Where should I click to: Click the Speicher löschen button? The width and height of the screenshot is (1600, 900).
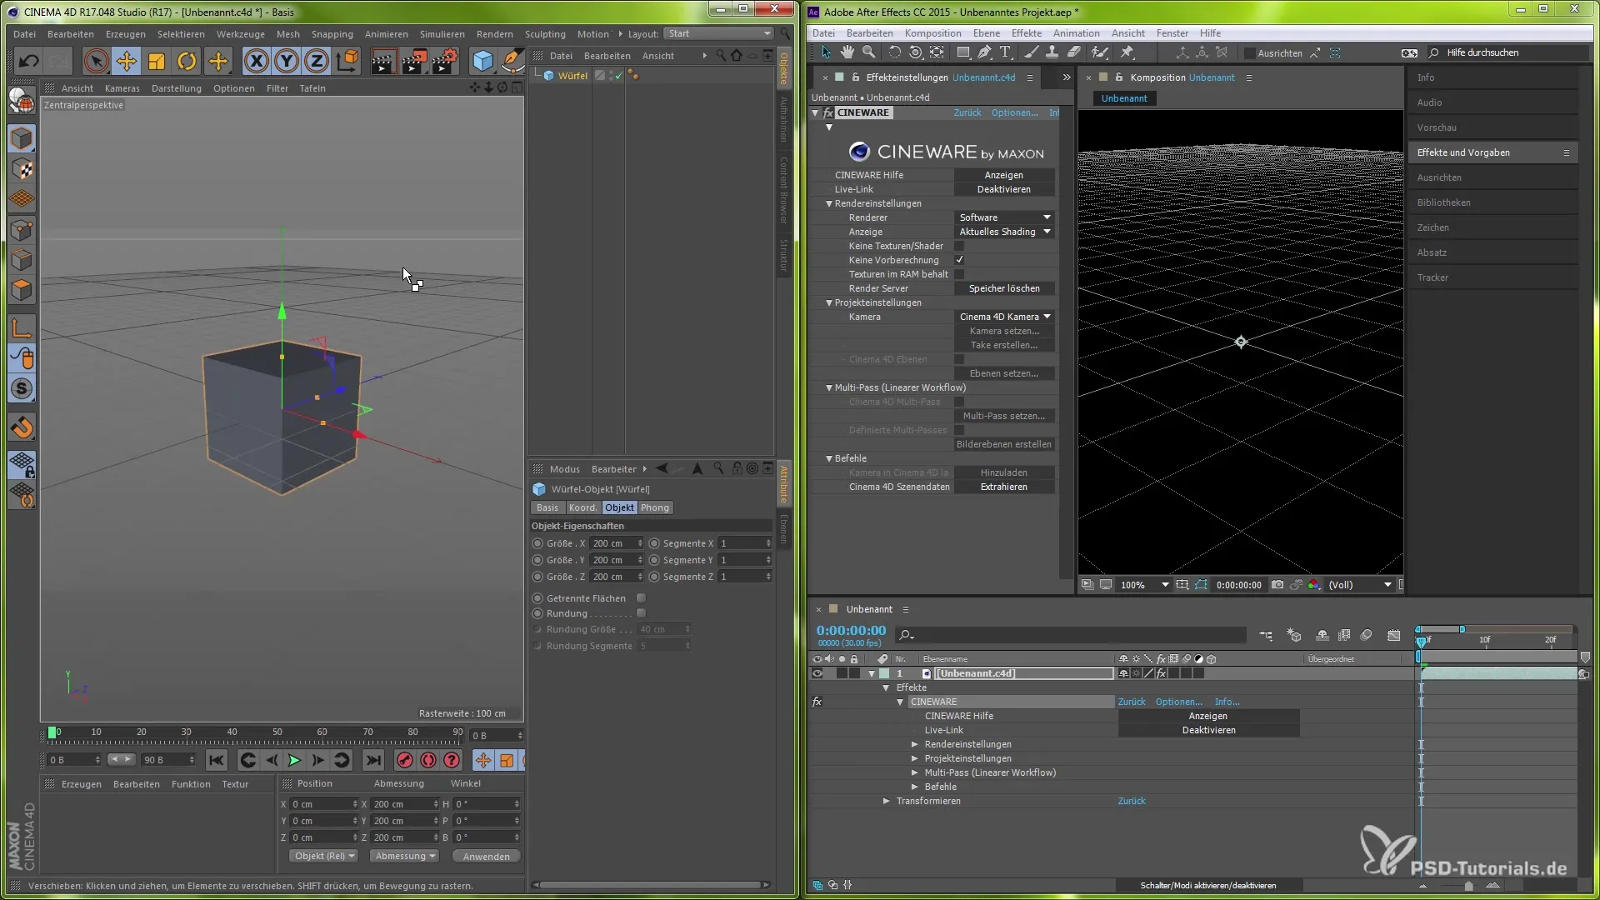tap(1004, 288)
